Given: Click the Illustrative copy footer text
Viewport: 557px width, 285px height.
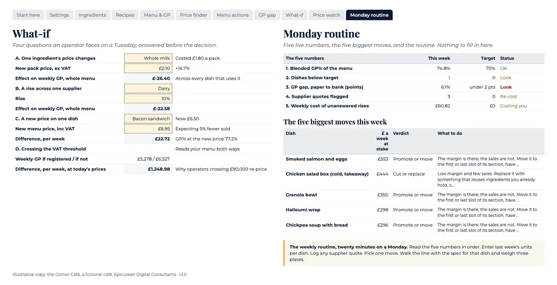Looking at the screenshot, I should (100, 274).
